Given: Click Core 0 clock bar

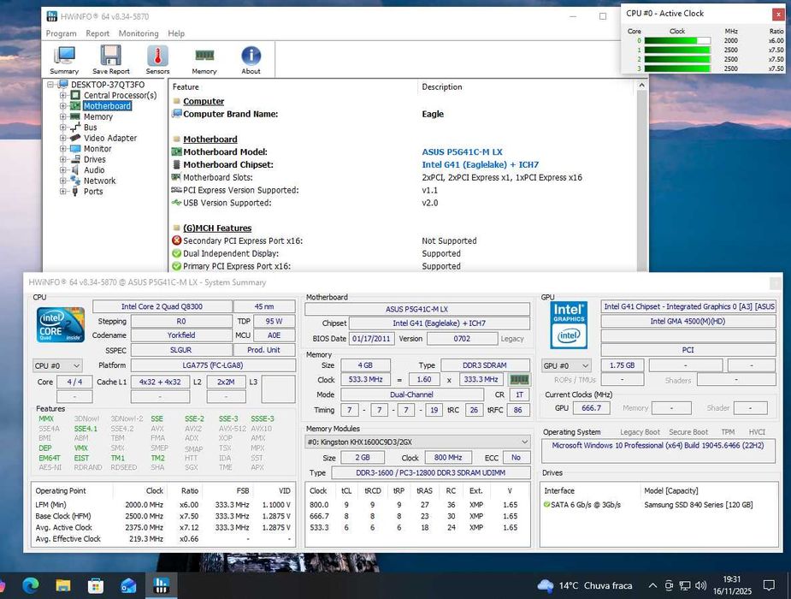Looking at the screenshot, I should point(677,40).
